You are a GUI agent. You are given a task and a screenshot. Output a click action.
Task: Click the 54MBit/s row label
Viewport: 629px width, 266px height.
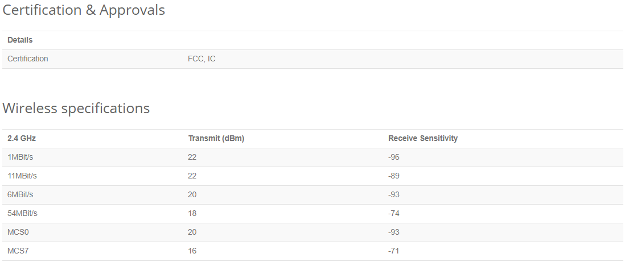pyautogui.click(x=22, y=214)
